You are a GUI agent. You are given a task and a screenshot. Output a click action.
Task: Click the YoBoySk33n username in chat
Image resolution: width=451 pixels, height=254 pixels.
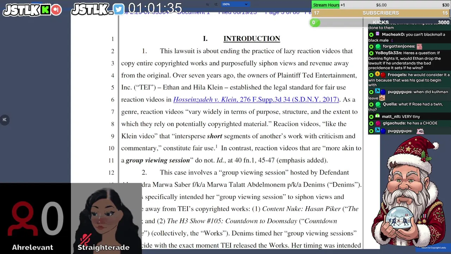pos(388,53)
